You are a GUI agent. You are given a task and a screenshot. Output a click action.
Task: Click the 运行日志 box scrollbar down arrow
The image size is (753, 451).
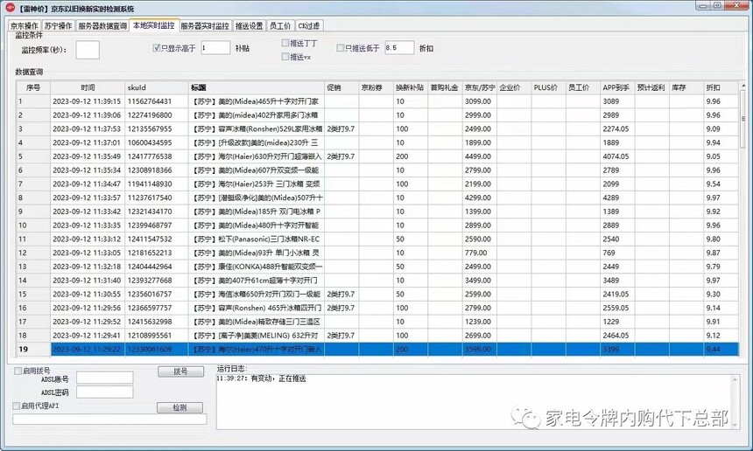tap(735, 425)
